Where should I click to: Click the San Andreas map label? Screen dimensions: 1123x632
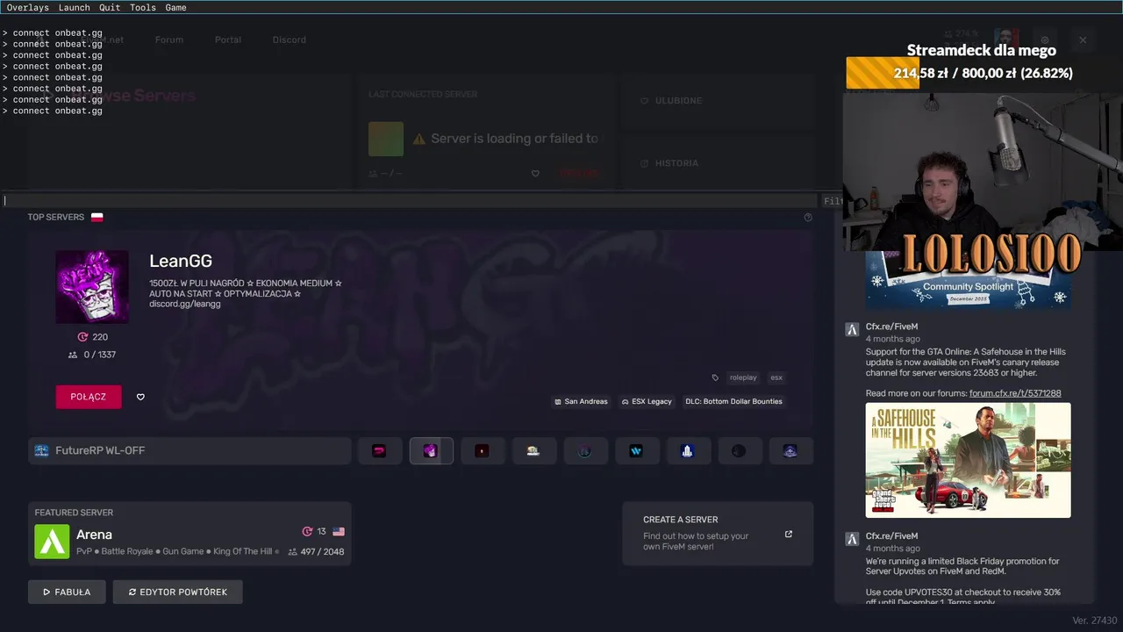[581, 401]
